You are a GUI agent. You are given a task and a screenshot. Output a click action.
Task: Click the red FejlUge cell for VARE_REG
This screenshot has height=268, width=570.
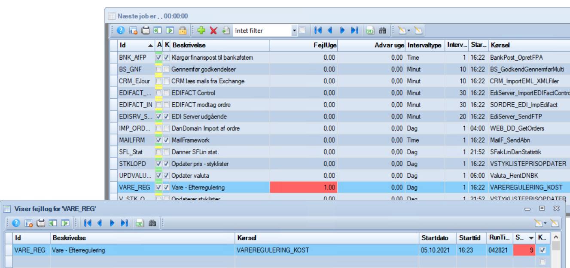point(303,187)
